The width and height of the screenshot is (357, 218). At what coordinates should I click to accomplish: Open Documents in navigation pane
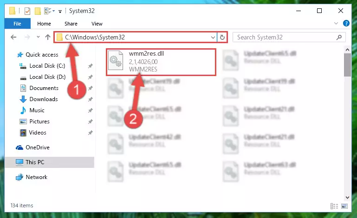click(x=39, y=88)
